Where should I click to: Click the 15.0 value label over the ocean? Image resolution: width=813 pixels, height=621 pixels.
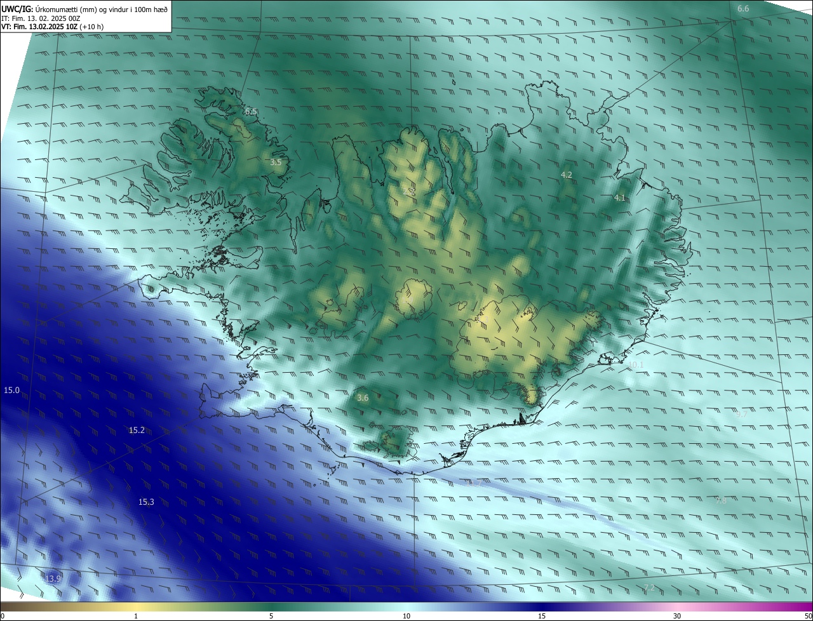click(11, 390)
